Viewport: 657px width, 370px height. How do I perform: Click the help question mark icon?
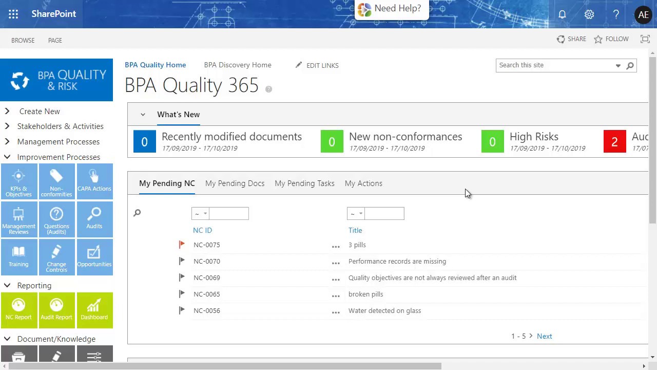(x=616, y=14)
